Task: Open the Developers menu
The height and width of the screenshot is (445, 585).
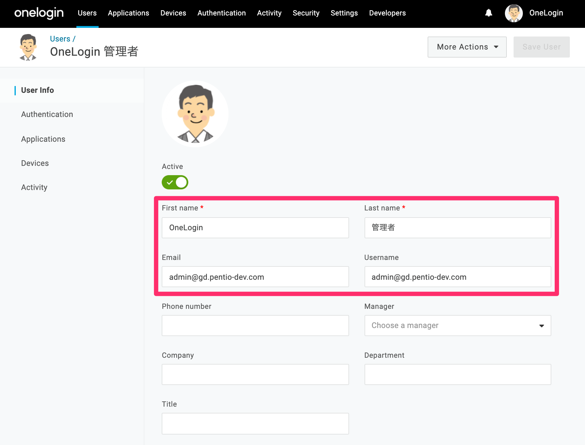Action: pos(387,13)
